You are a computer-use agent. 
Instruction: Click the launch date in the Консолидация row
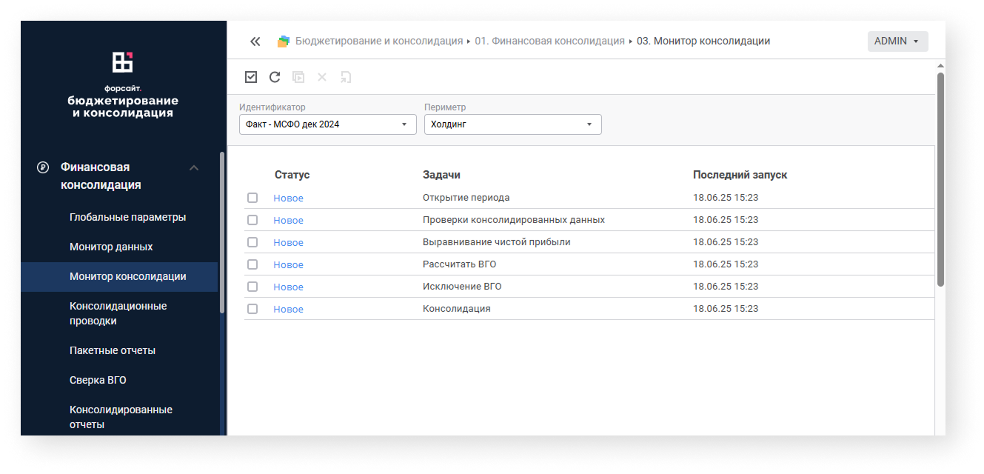726,309
